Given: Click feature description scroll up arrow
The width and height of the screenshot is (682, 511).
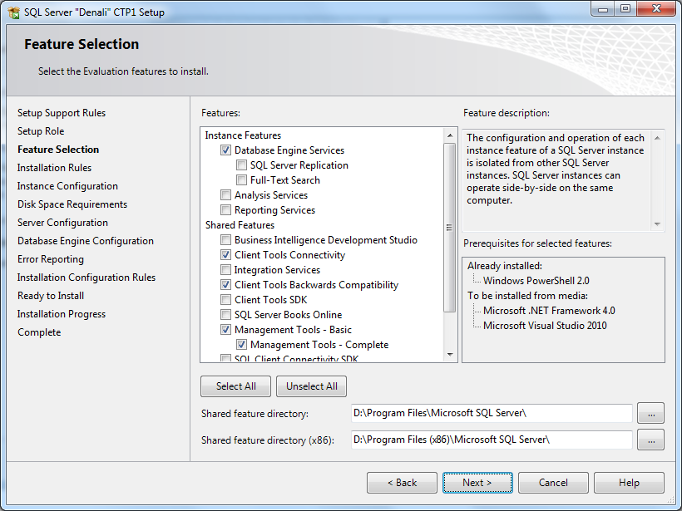Looking at the screenshot, I should tap(657, 138).
